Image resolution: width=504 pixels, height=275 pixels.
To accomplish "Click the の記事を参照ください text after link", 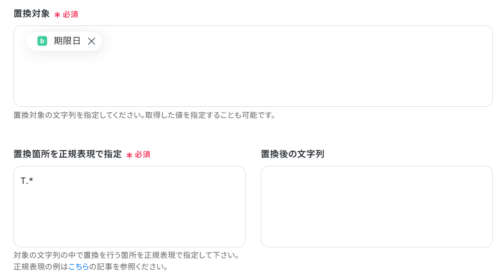I will [128, 267].
